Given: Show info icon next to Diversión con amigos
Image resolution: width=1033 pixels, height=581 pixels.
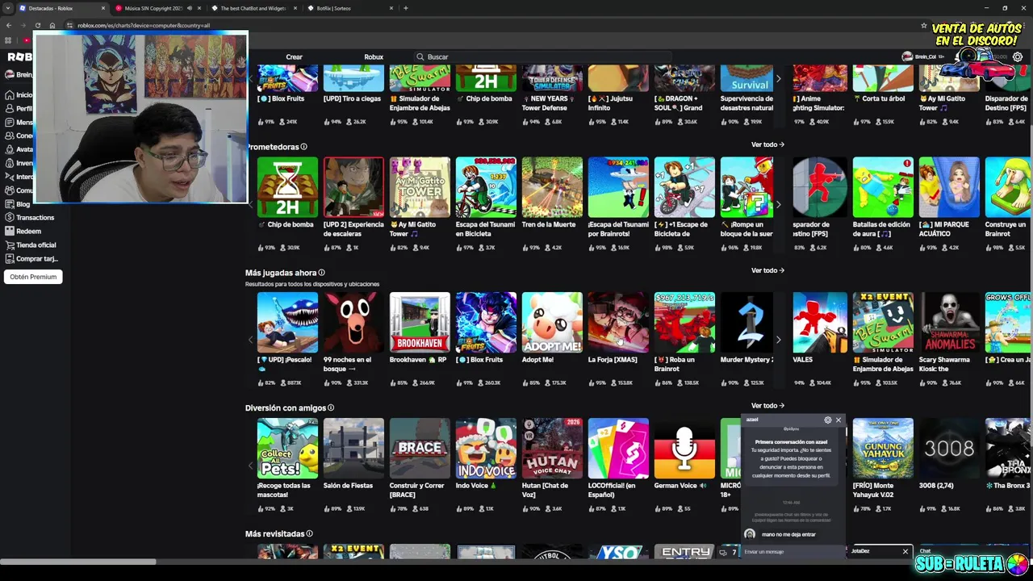Looking at the screenshot, I should pos(331,408).
